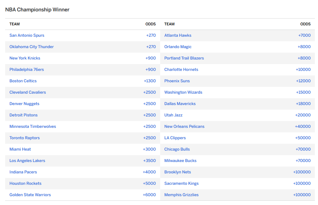The image size is (318, 205).
Task: Select the LA Clippers link
Action: (175, 138)
